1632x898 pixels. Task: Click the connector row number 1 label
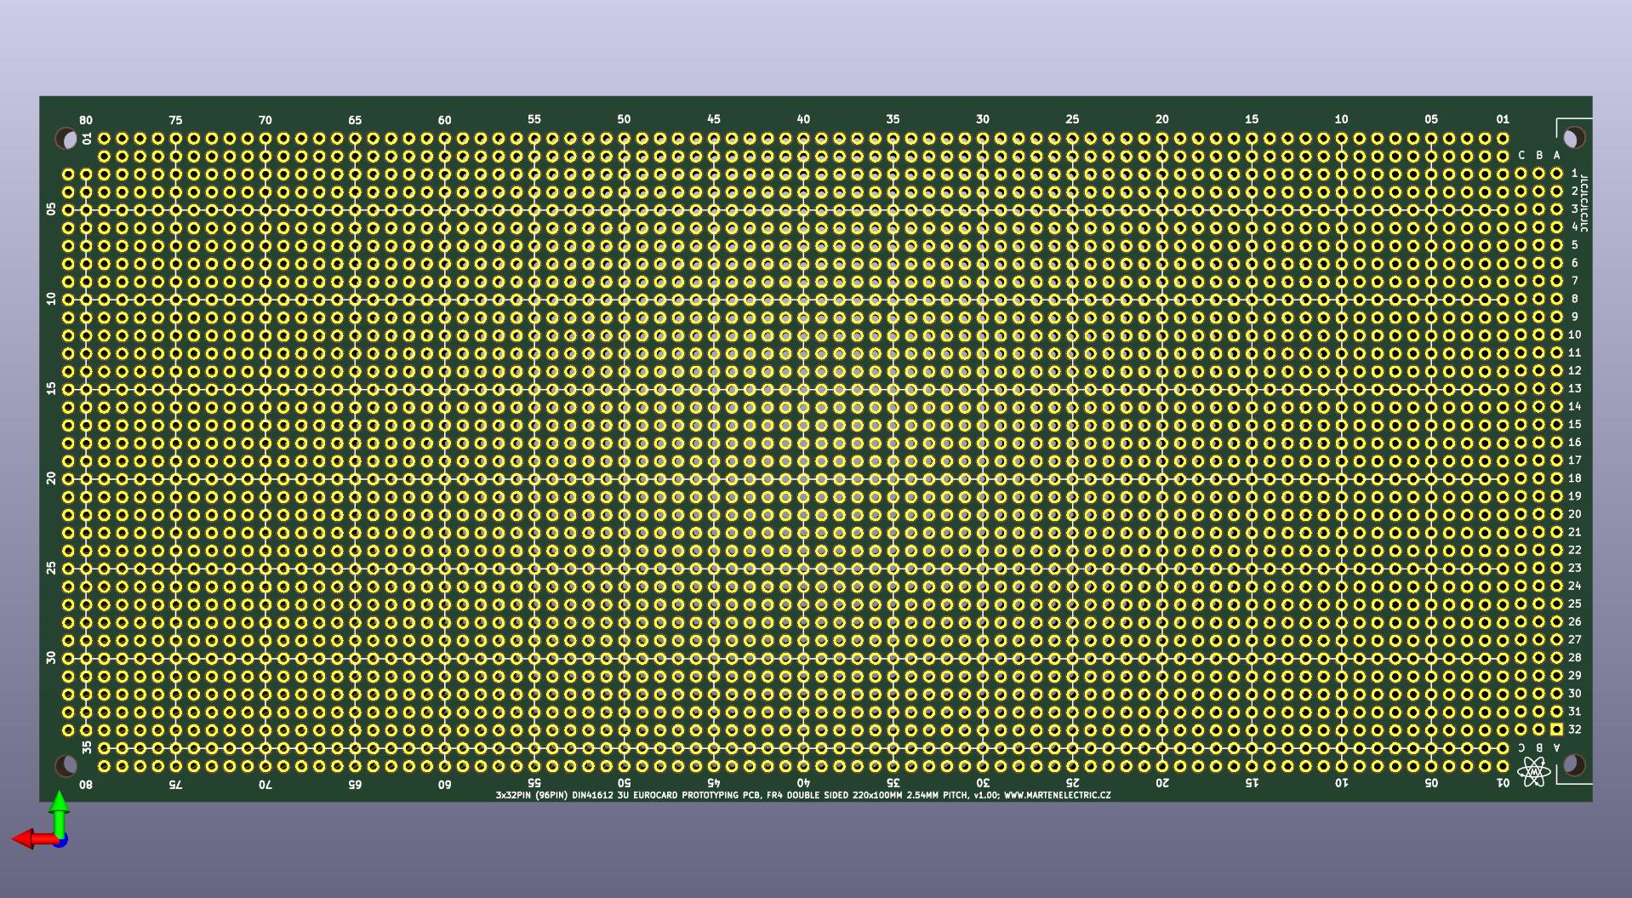click(1574, 174)
